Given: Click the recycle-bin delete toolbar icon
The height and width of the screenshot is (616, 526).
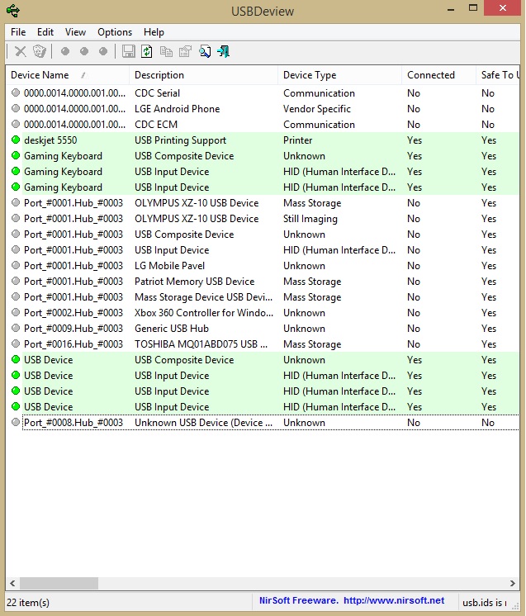Looking at the screenshot, I should (40, 51).
